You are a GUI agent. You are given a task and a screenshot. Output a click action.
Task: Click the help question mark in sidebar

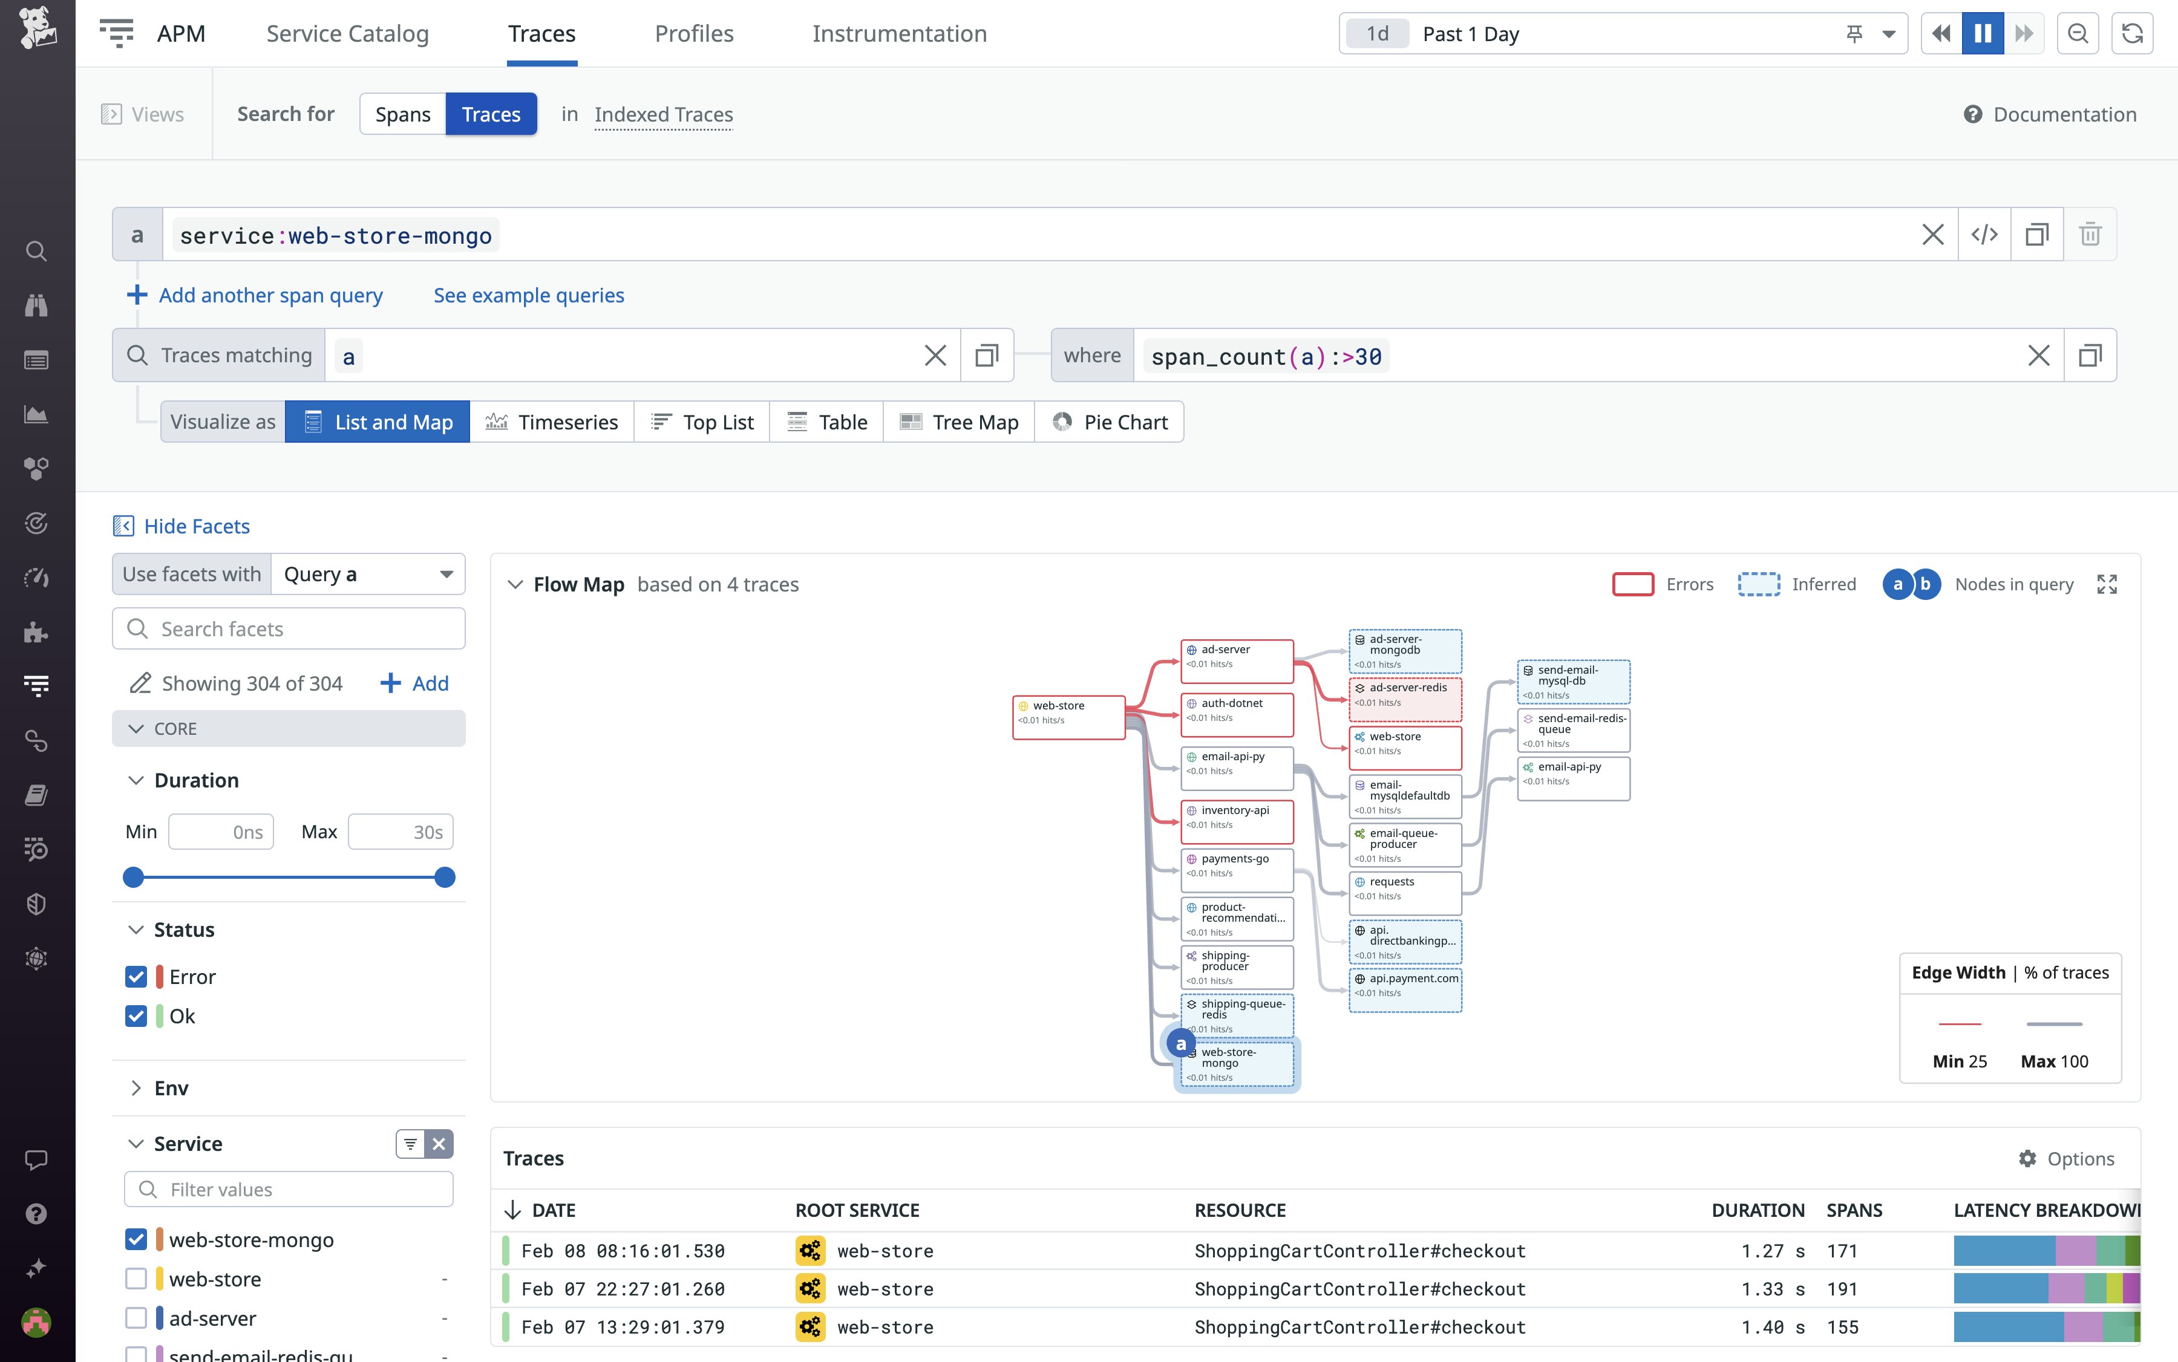pos(36,1213)
